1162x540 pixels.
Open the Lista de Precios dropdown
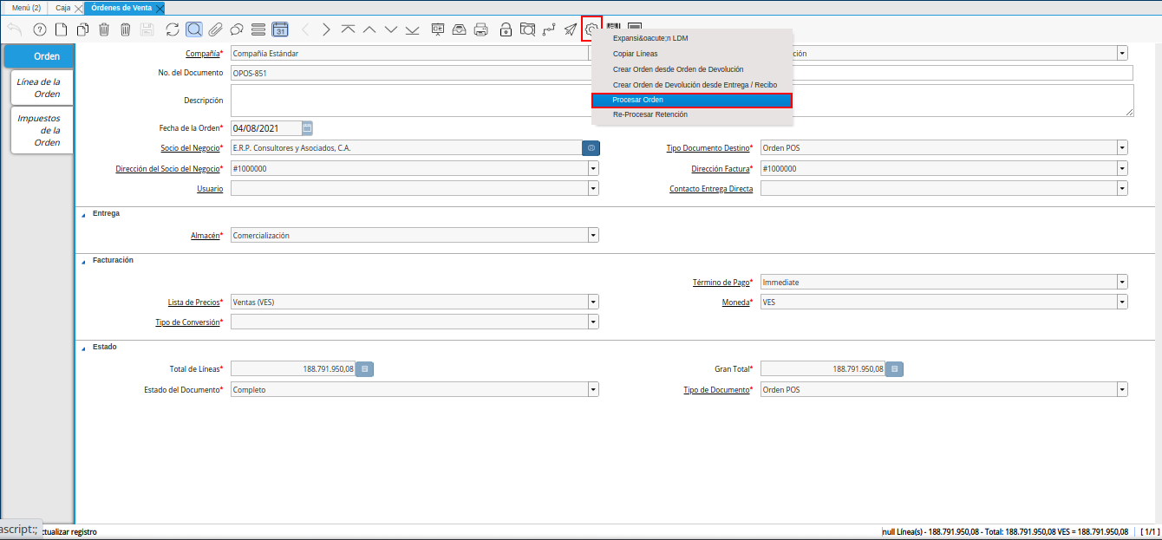pyautogui.click(x=593, y=302)
